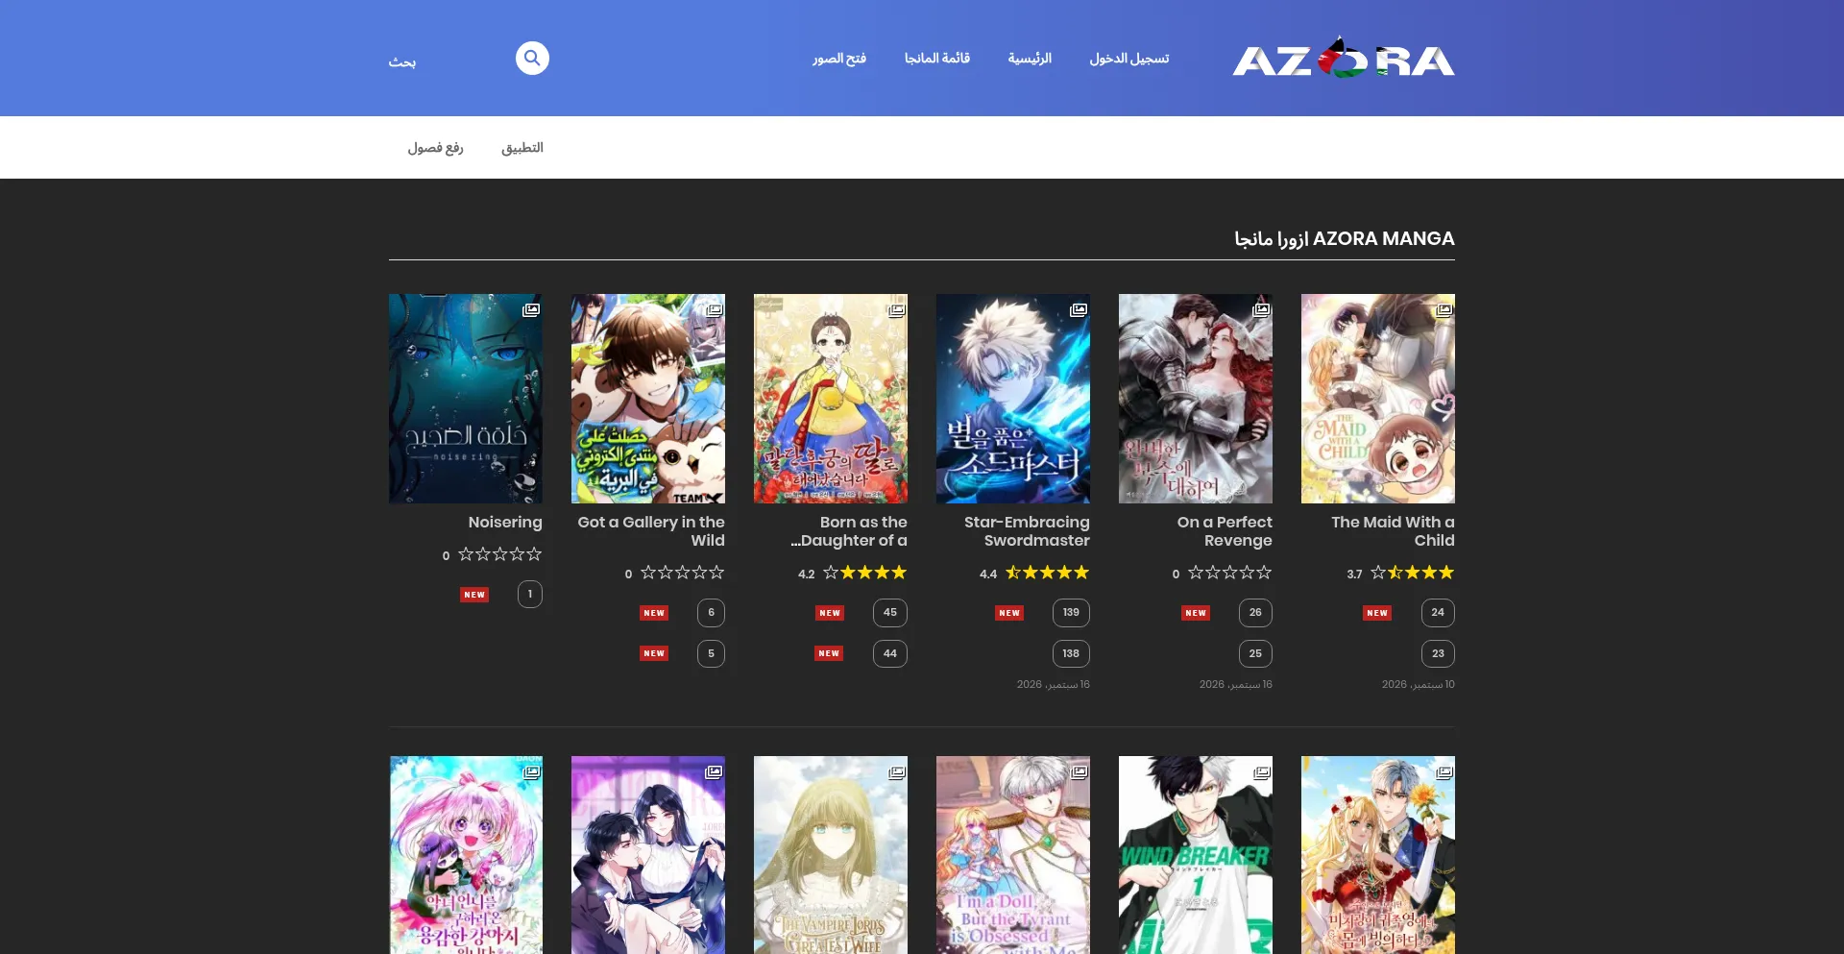Open chapter 23 of The Maid With a Child
Image resolution: width=1844 pixels, height=954 pixels.
1438,654
